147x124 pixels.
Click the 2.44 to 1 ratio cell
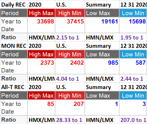(x=133, y=79)
